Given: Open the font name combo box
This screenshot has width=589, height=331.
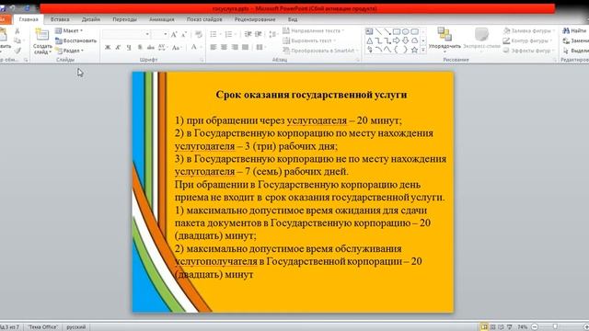Looking at the screenshot, I should [x=126, y=35].
